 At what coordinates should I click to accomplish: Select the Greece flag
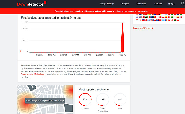tap(149, 20)
